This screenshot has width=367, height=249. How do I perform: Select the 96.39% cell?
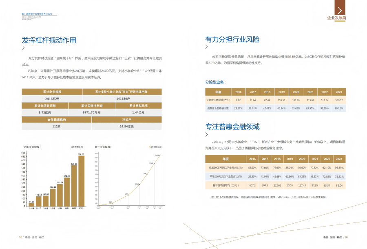click(x=339, y=168)
